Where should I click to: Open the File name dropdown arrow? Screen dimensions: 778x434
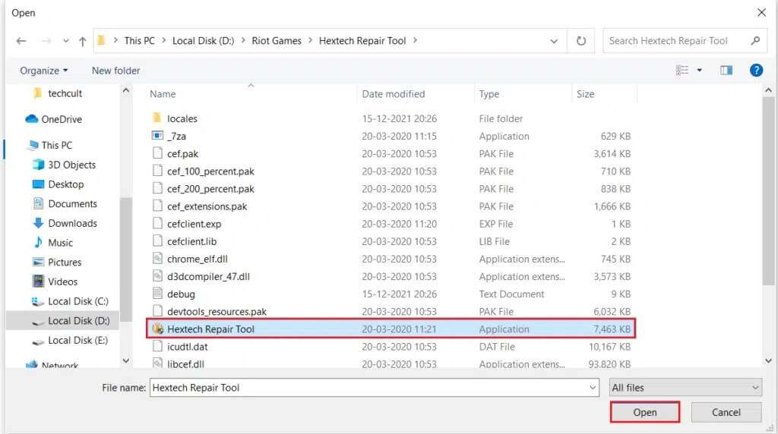(x=593, y=388)
